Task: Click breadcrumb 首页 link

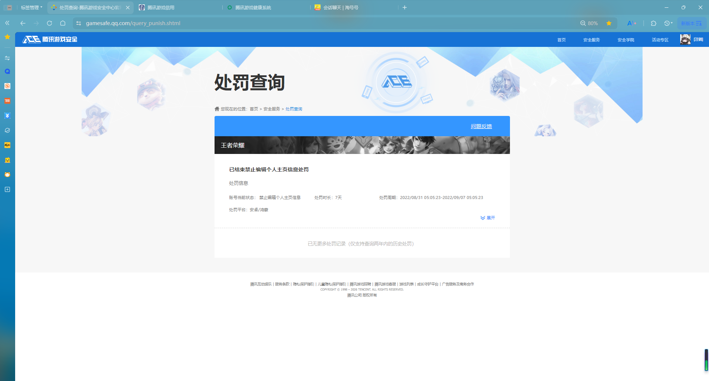Action: (254, 109)
